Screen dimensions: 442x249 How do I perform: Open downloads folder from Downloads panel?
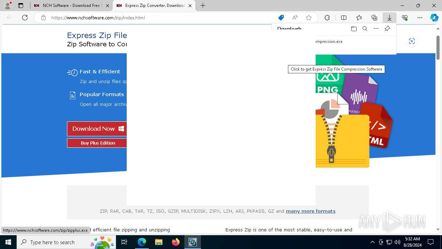[x=354, y=29]
